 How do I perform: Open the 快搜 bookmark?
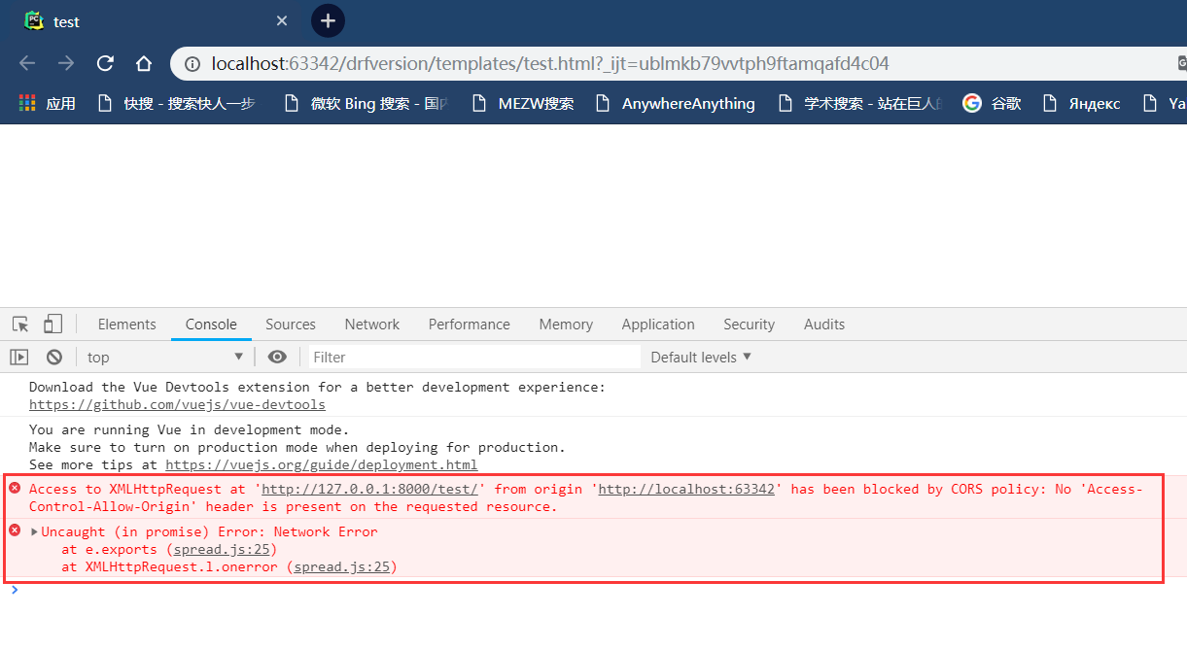point(176,103)
